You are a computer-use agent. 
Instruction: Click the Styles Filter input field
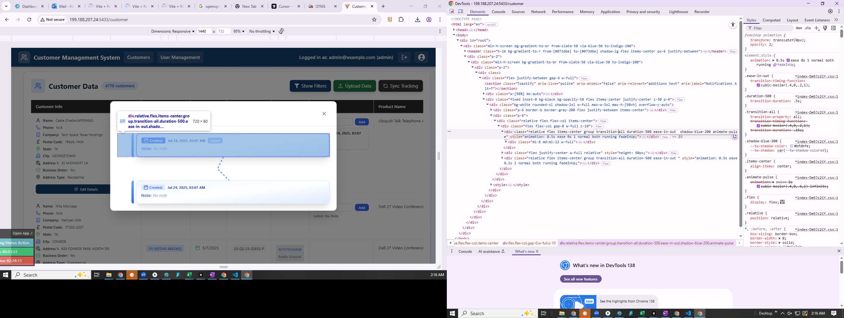769,28
